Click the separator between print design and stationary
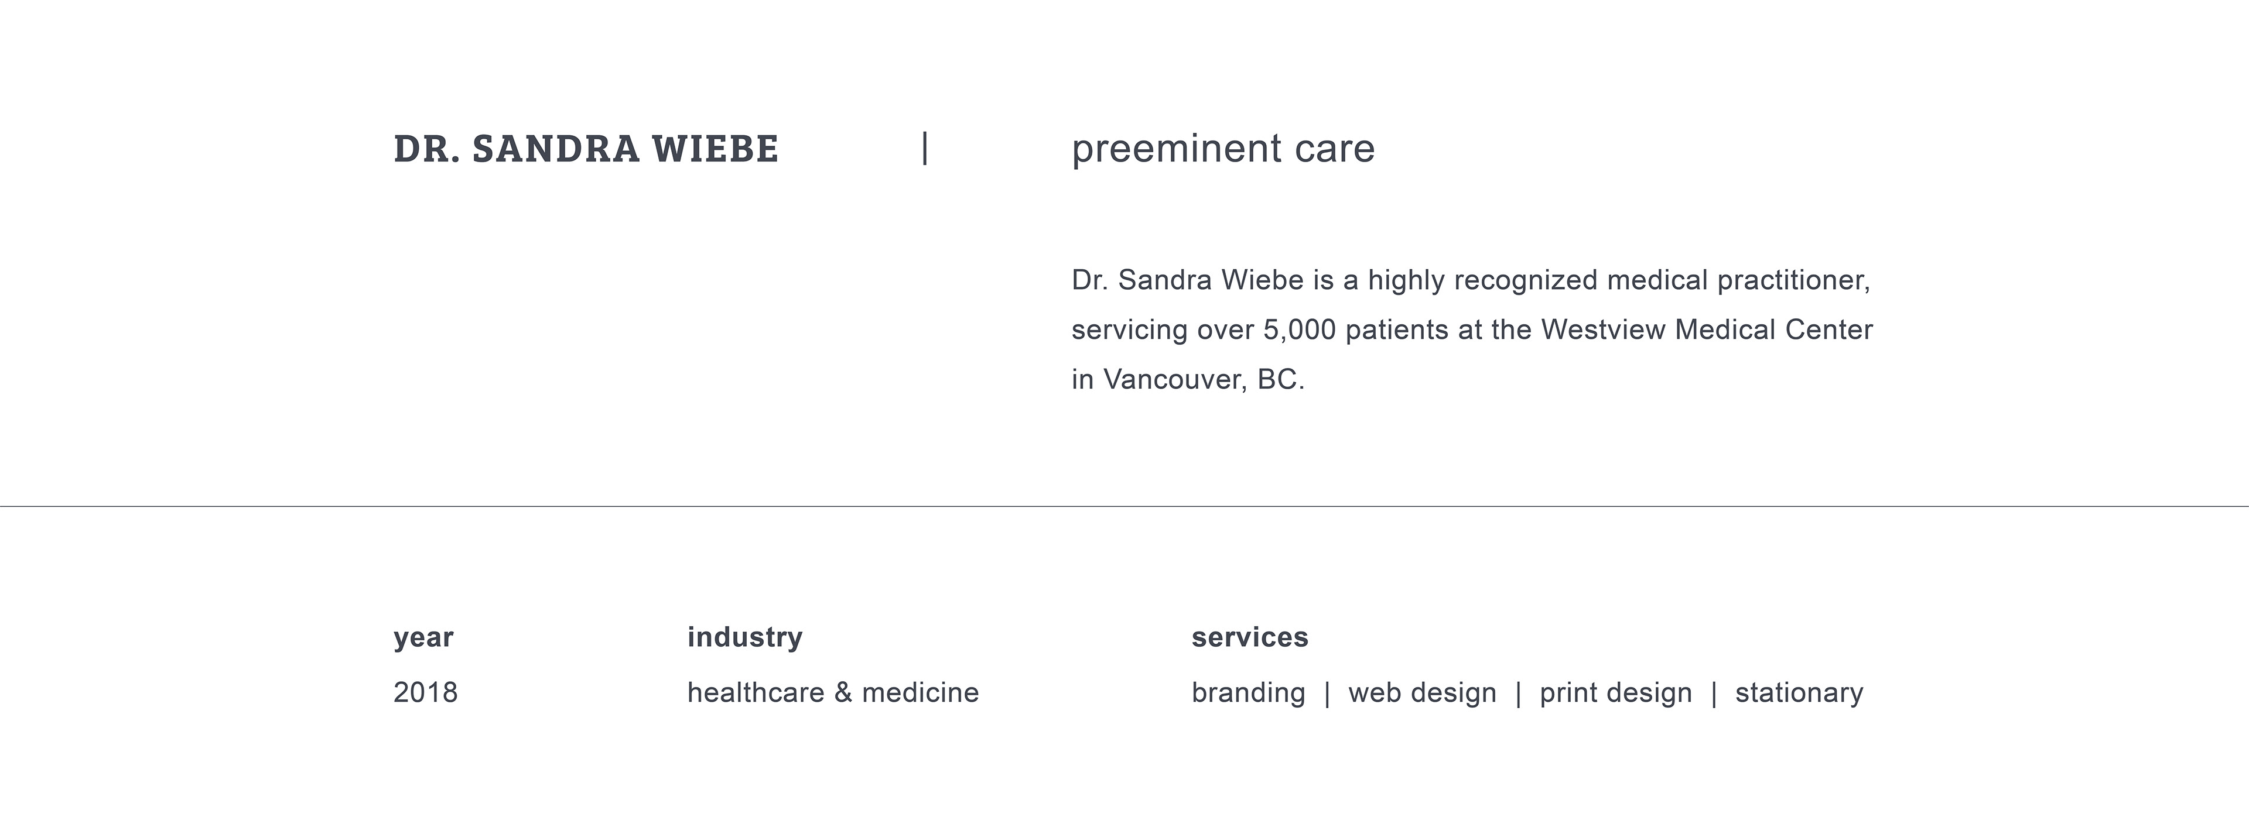This screenshot has height=834, width=2249. click(1714, 694)
